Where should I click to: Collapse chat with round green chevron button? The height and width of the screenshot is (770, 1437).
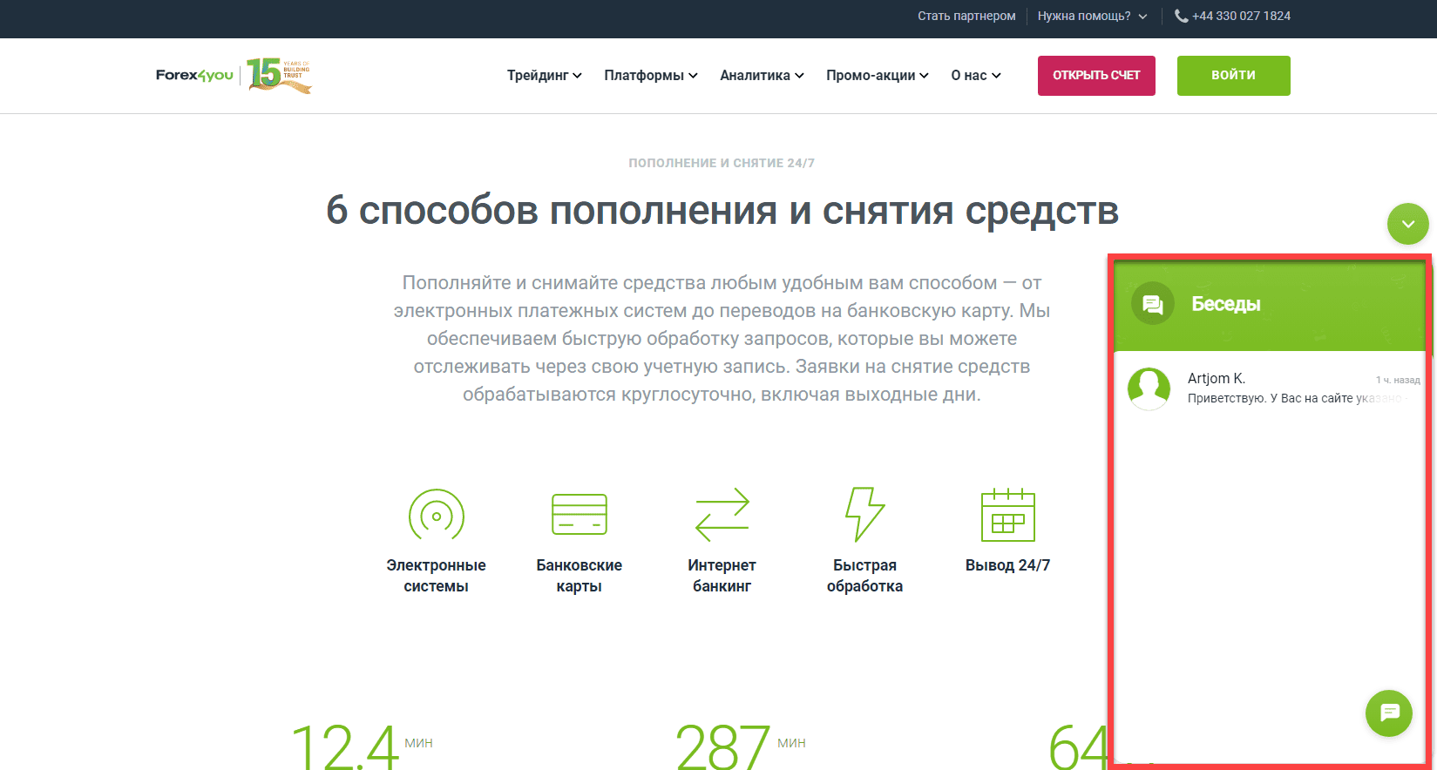tap(1407, 224)
